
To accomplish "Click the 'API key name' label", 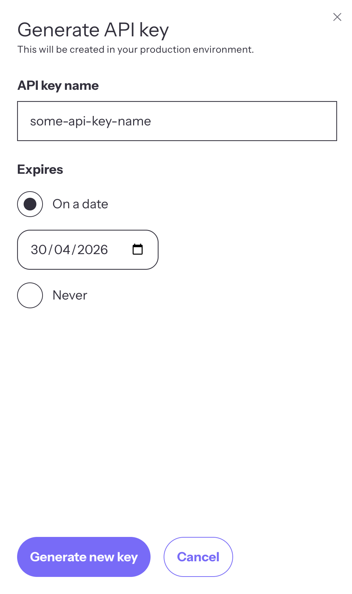I will tap(58, 85).
